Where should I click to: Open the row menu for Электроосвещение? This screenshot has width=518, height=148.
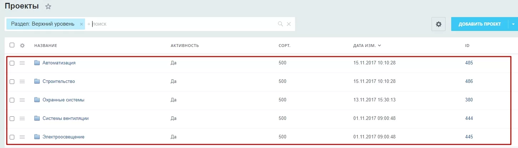(22, 137)
